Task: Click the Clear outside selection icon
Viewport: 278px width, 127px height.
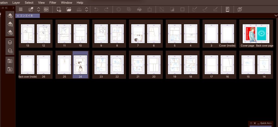Action: [x=129, y=9]
